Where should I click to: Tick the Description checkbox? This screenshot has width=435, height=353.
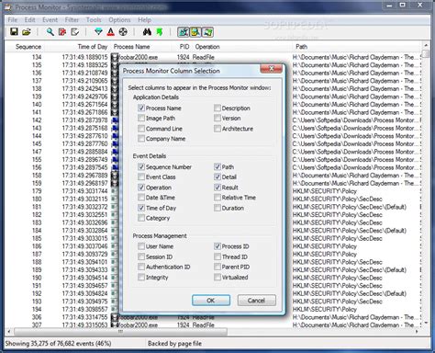(217, 108)
